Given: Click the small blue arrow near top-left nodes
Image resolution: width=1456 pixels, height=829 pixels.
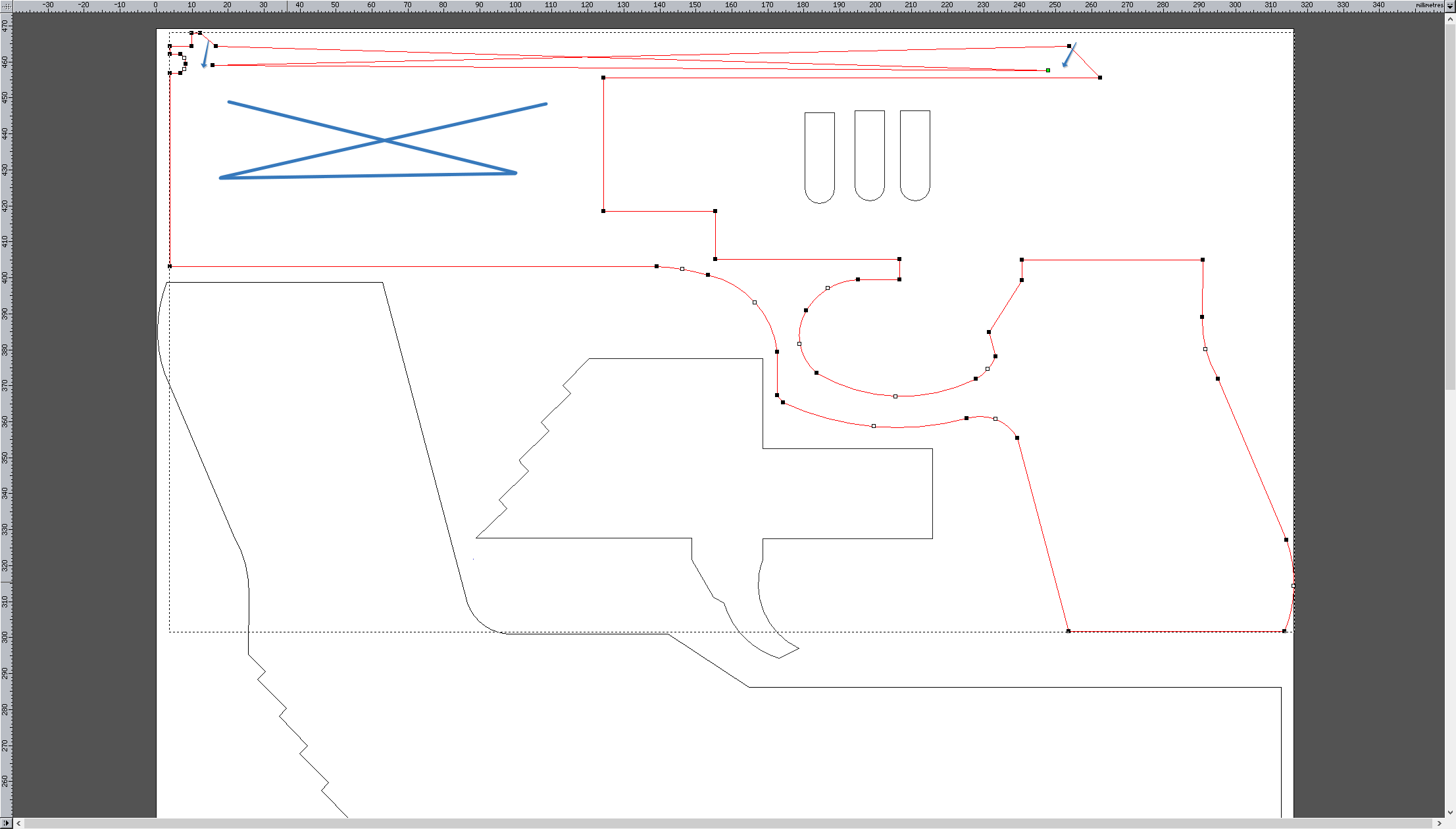Looking at the screenshot, I should click(206, 55).
